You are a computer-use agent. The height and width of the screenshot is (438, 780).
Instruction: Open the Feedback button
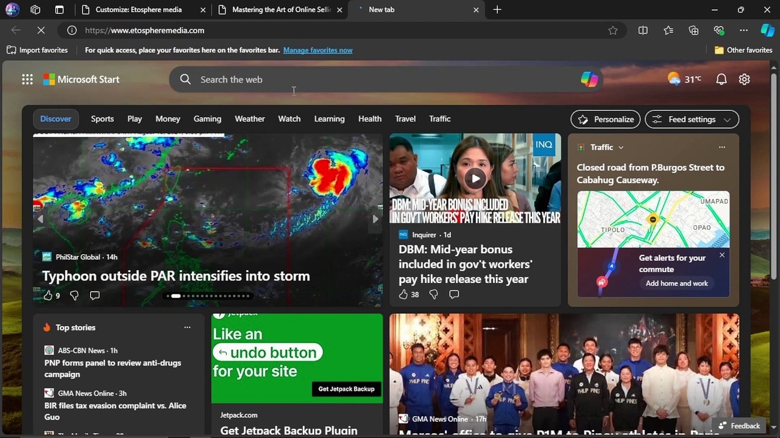point(739,426)
